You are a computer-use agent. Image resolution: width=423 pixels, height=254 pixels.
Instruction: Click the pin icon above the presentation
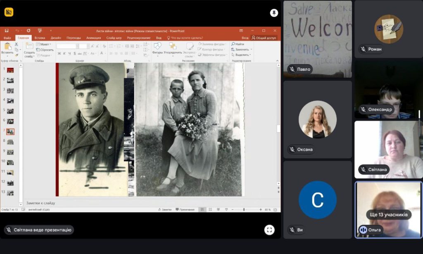tap(274, 13)
